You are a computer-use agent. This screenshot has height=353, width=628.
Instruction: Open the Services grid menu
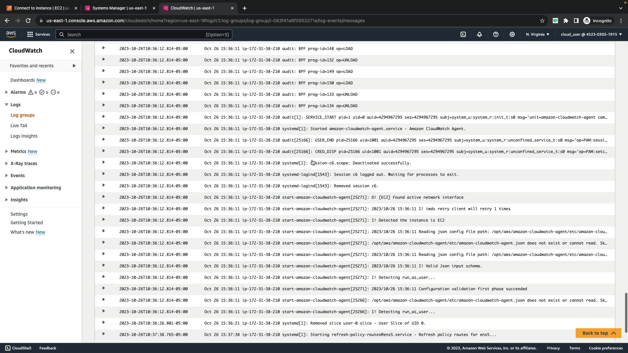click(x=39, y=34)
